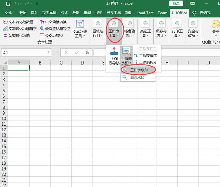Expand the Name Box dropdown arrow
The height and width of the screenshot is (187, 220).
(49, 52)
